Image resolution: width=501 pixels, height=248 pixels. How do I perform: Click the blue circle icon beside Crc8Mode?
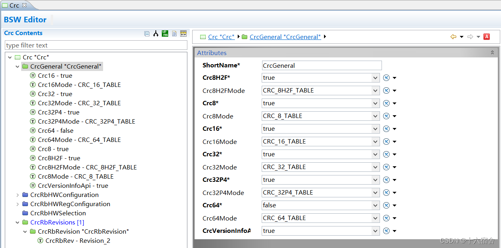click(x=386, y=116)
